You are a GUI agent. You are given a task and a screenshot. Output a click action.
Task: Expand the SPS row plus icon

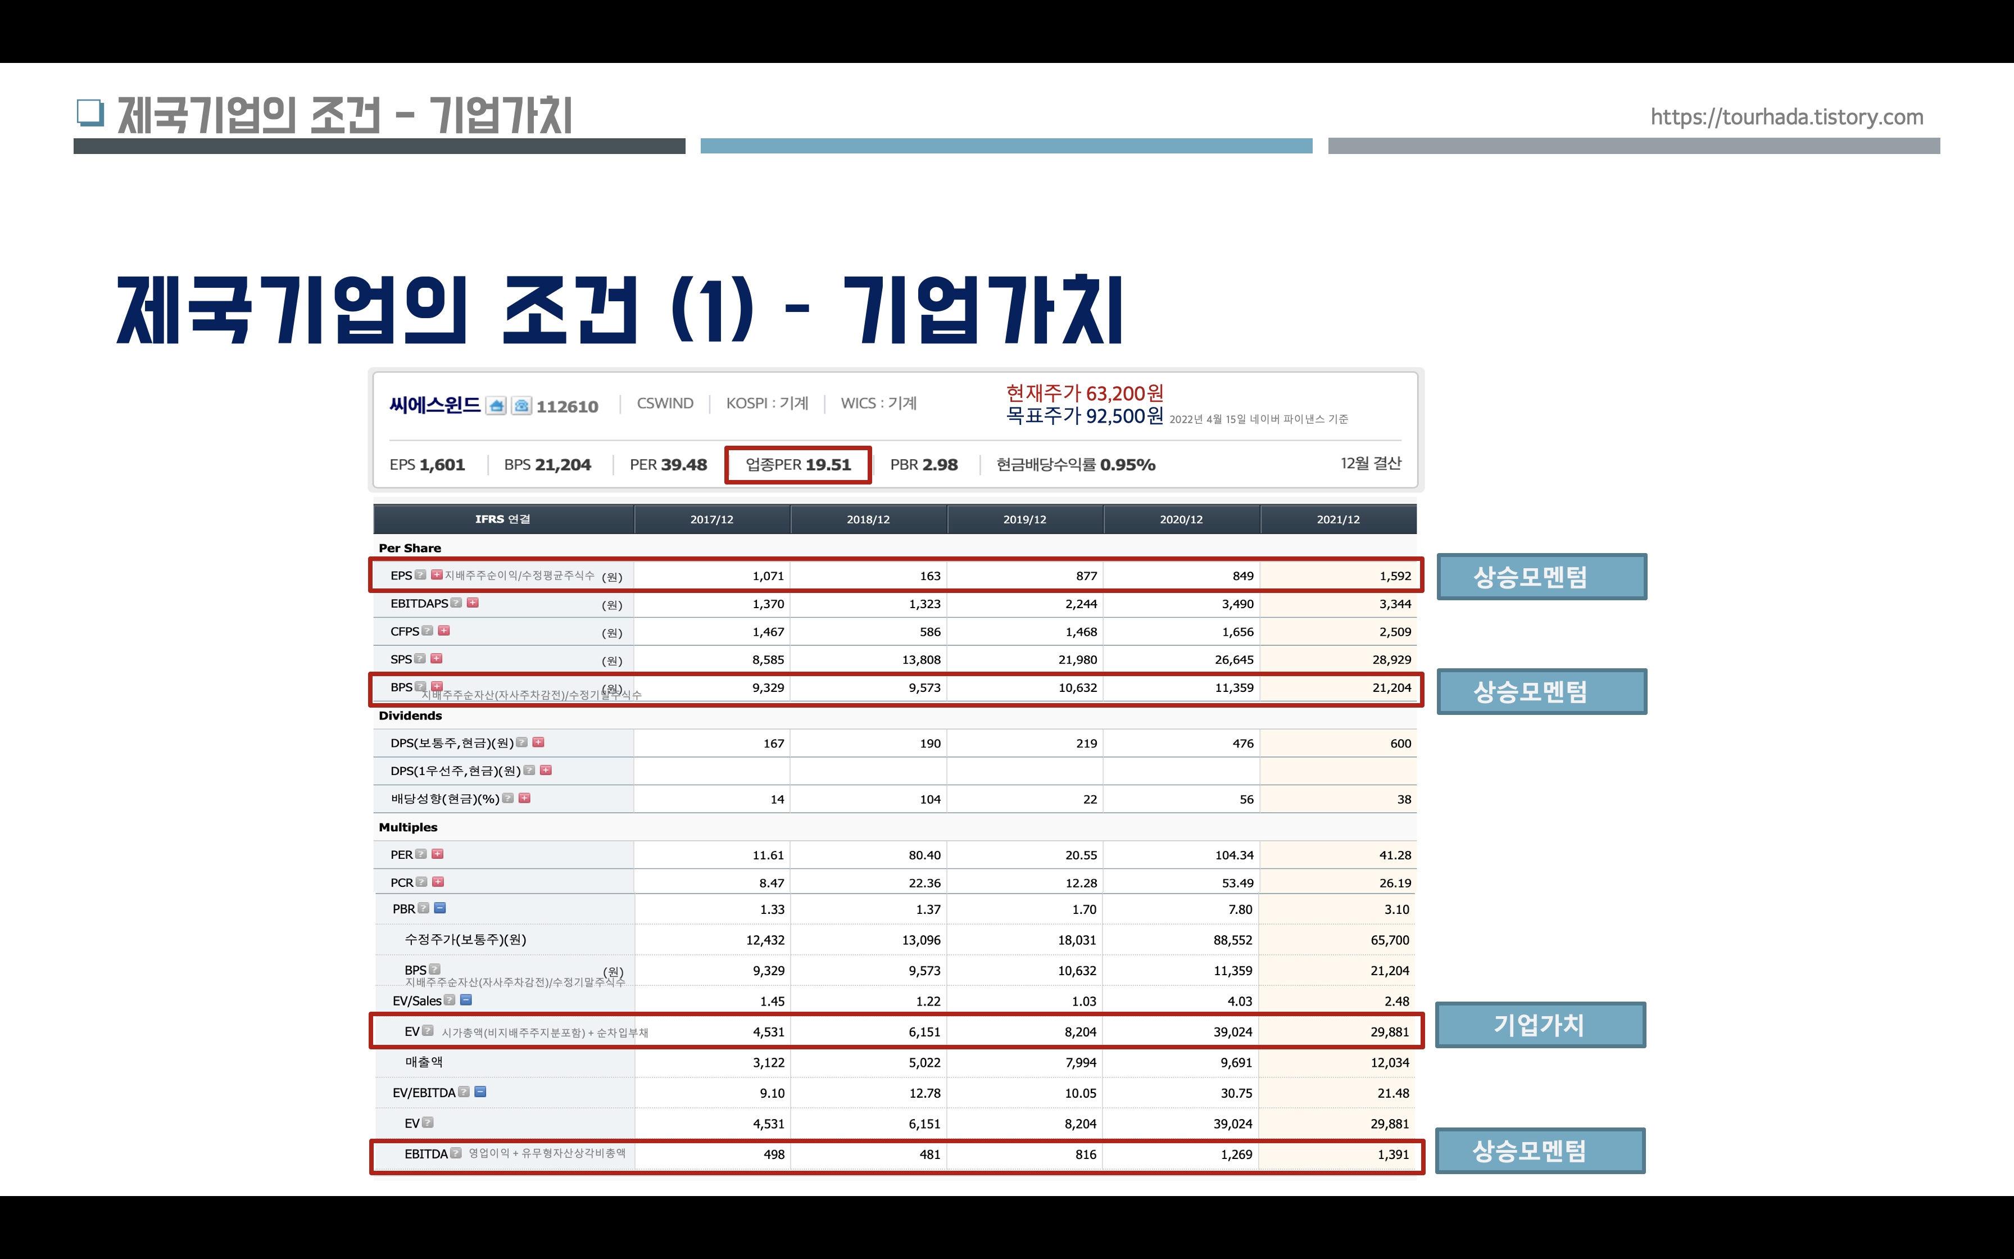(436, 659)
